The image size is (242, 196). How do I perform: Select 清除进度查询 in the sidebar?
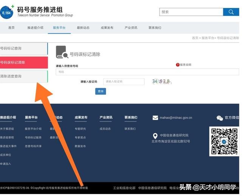tap(24, 76)
